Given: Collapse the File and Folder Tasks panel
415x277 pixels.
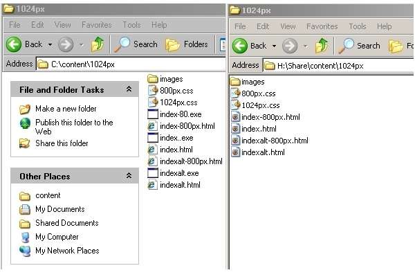Looking at the screenshot, I should pos(129,89).
